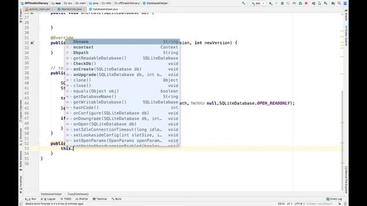Choose setOpenParams completion
Viewport: 367px width, 206px height.
122,140
